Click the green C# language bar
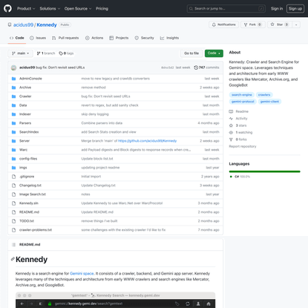This screenshot has width=308, height=308. click(x=264, y=171)
